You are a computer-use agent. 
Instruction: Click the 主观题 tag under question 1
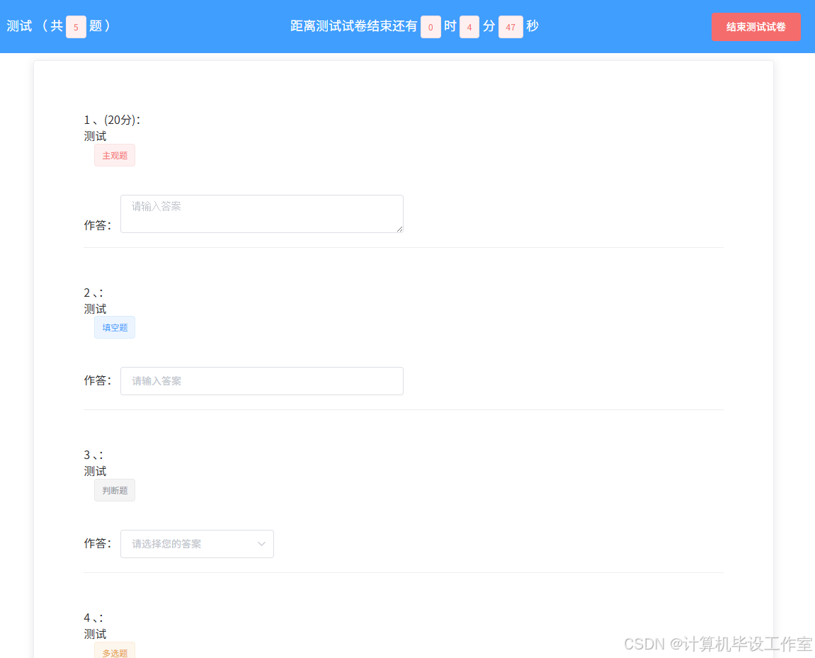click(114, 155)
